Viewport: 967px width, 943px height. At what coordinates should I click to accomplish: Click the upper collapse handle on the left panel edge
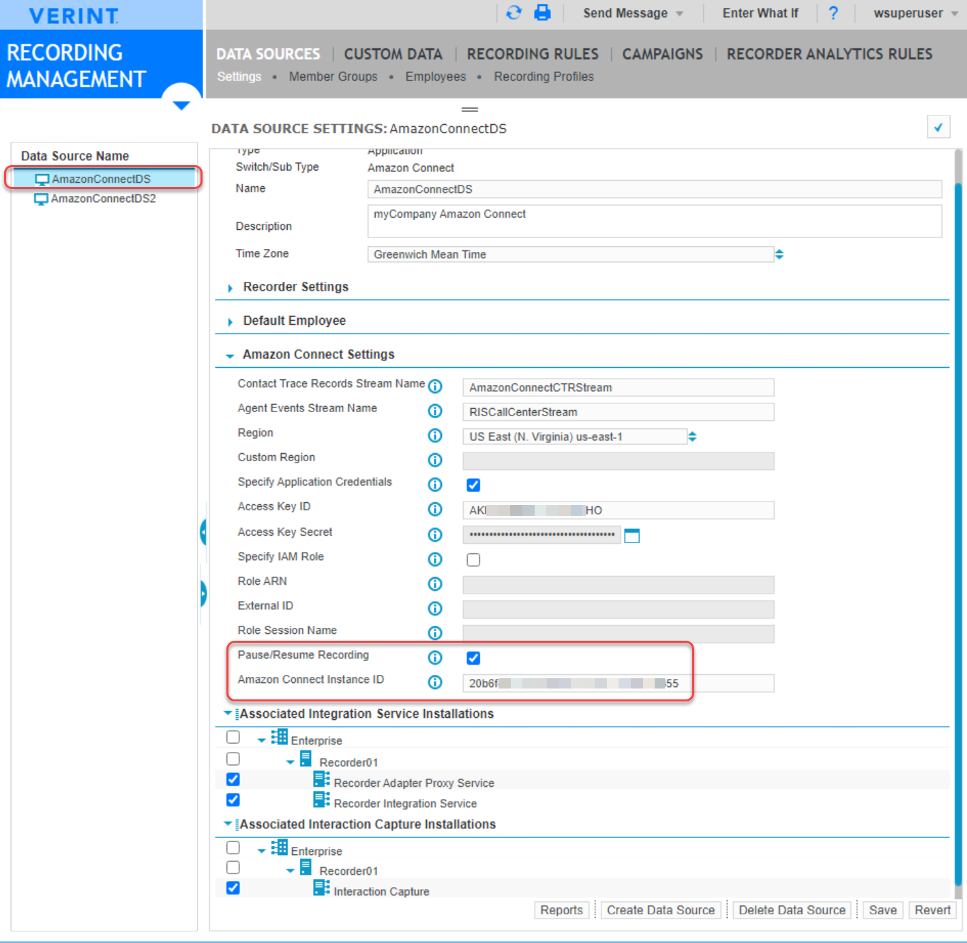pos(203,532)
